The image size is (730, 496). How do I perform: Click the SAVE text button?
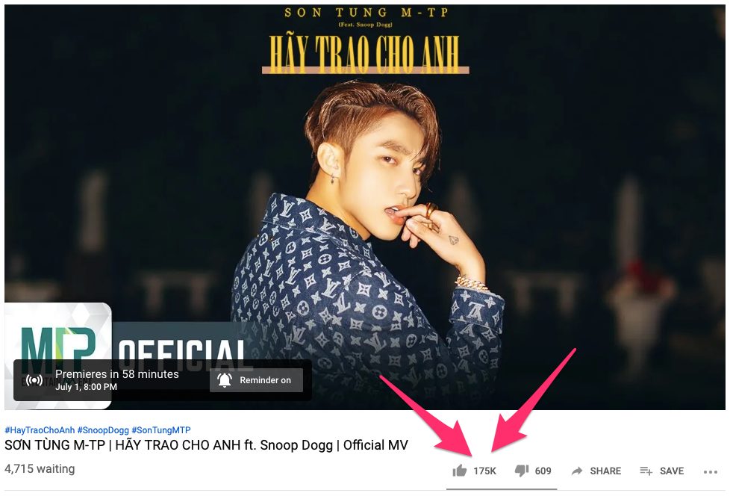[x=672, y=471]
